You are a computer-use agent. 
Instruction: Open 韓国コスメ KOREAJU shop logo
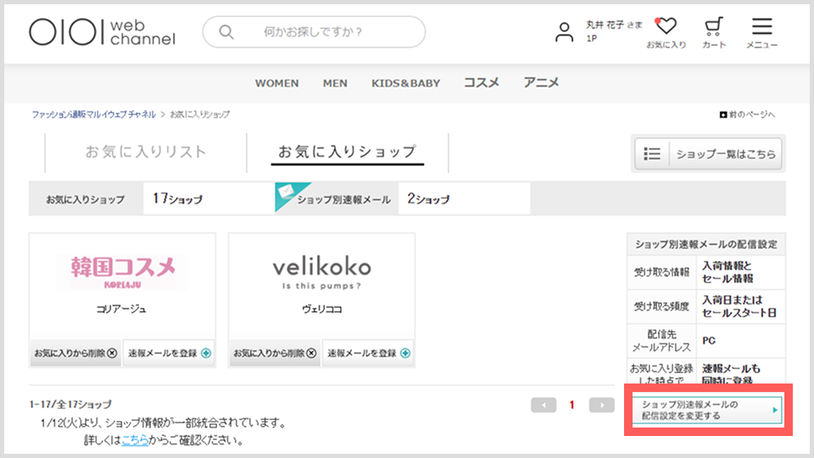pyautogui.click(x=122, y=272)
